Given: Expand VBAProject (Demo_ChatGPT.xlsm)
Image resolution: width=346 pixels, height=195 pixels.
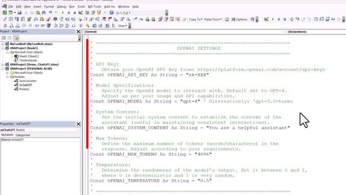Looking at the screenshot, I should pyautogui.click(x=3, y=64).
